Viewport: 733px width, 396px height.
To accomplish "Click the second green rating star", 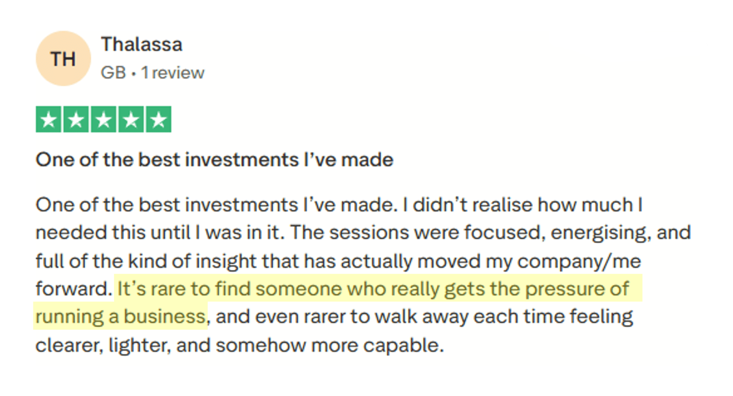I will point(76,119).
